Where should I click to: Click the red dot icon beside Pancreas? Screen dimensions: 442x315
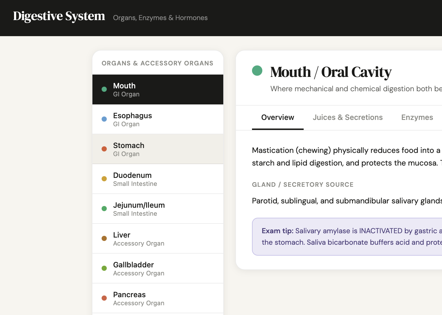[104, 298]
